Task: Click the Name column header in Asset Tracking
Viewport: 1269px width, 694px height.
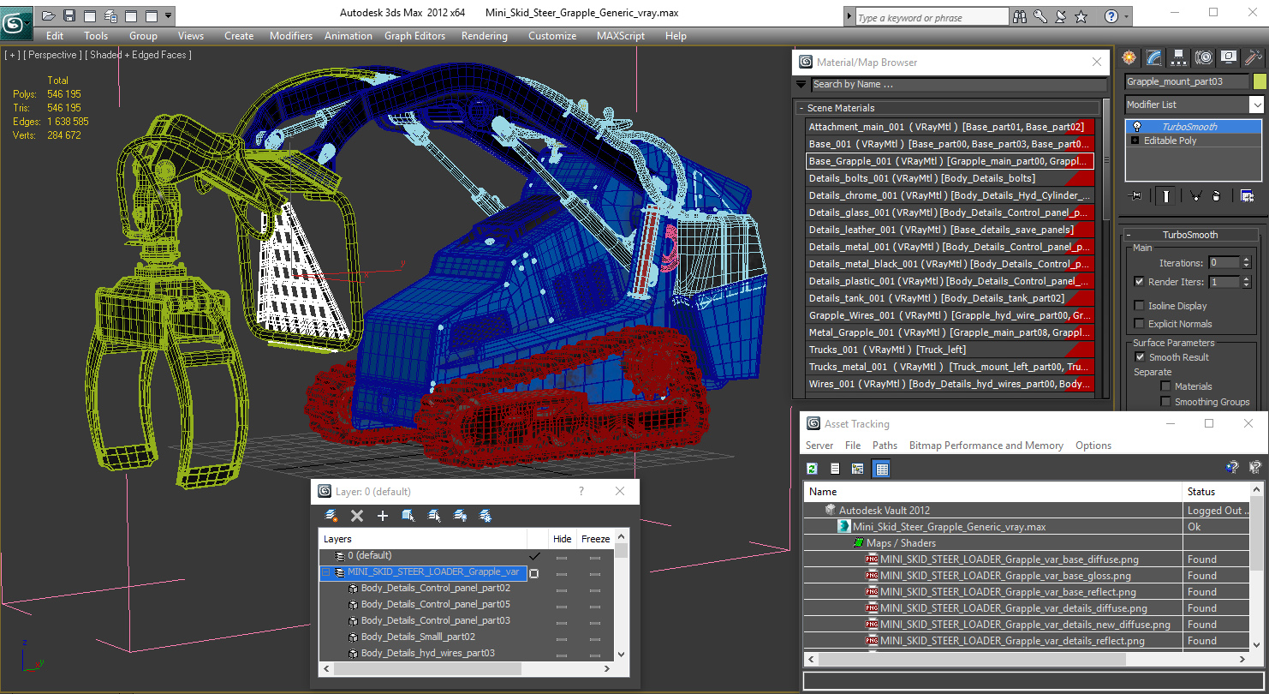Action: [x=992, y=492]
